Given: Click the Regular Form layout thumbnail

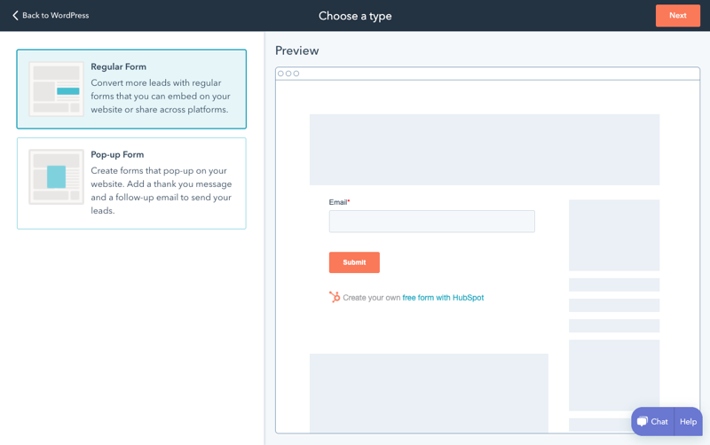Looking at the screenshot, I should [56, 90].
